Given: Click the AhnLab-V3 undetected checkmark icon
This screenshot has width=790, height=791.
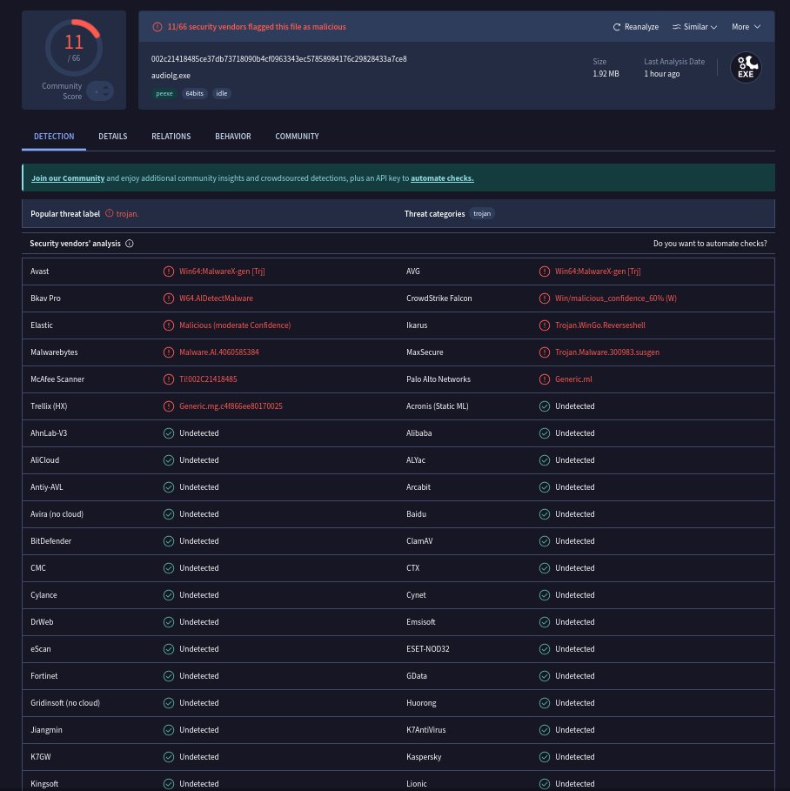Looking at the screenshot, I should point(169,433).
